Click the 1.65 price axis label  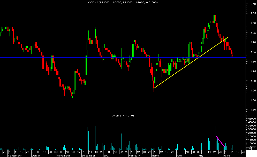(253, 90)
